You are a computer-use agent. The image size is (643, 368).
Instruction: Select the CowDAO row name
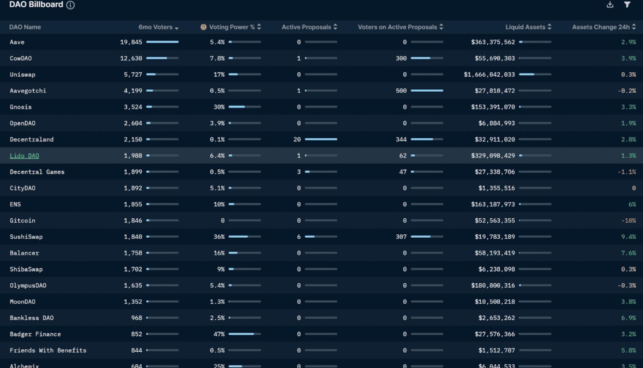21,58
